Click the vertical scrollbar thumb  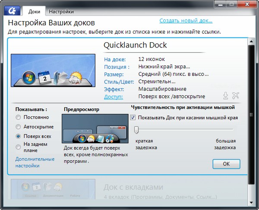tap(251, 115)
